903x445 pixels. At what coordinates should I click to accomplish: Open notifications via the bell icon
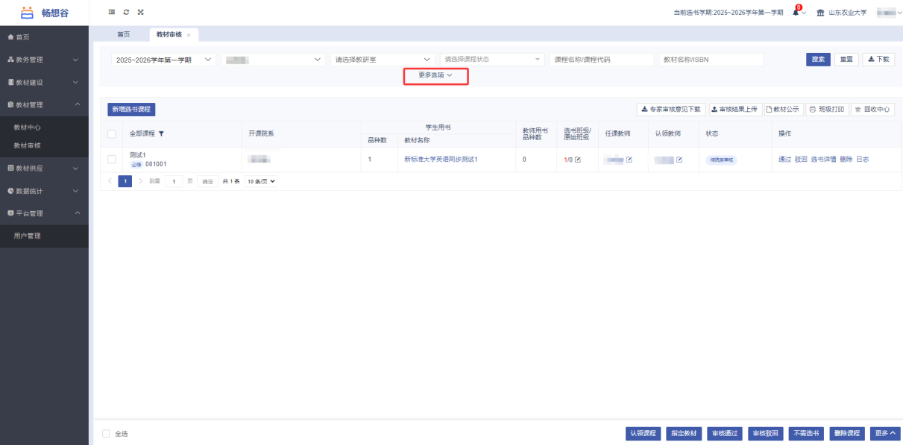click(x=796, y=13)
